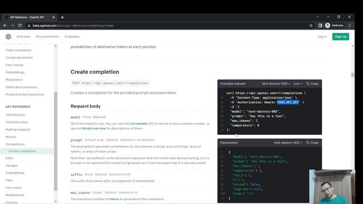Click the address bar URL
This screenshot has width=363, height=204.
(x=73, y=25)
